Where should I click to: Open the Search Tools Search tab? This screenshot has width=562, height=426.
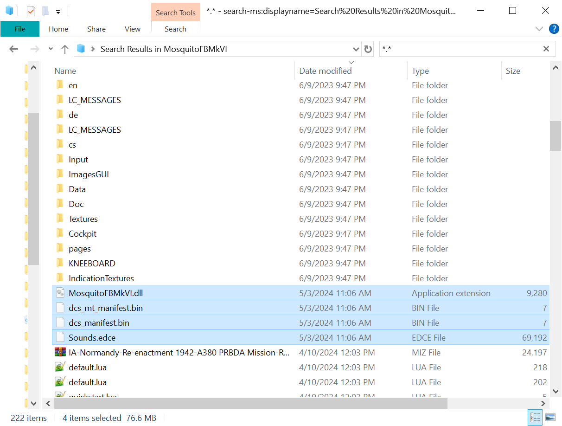(175, 29)
